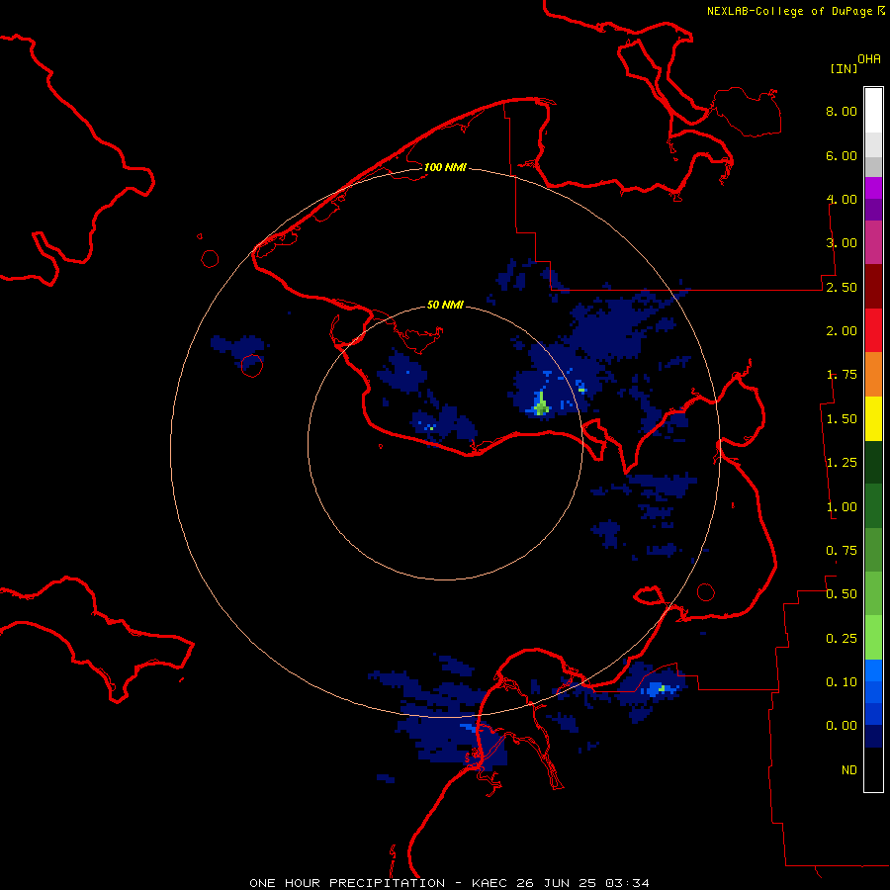890x890 pixels.
Task: Select the "1.75" legend value
Action: 842,375
